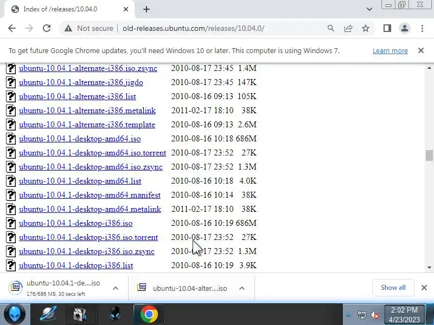Open the Alienware icon on taskbar
This screenshot has height=325, width=434.
[x=115, y=314]
